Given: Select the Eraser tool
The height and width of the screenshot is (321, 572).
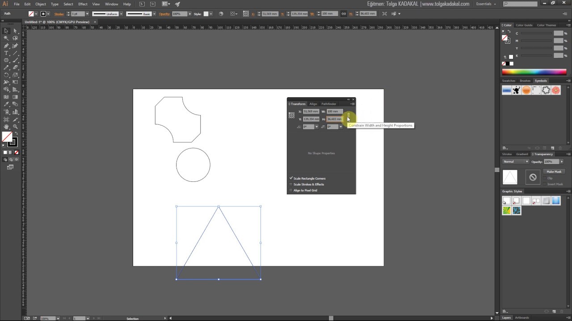Looking at the screenshot, I should point(15,67).
